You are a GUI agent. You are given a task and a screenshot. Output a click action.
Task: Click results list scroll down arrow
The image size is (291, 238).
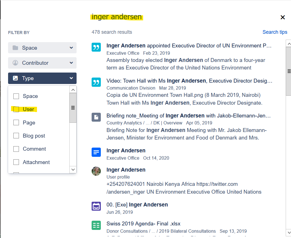point(289,232)
